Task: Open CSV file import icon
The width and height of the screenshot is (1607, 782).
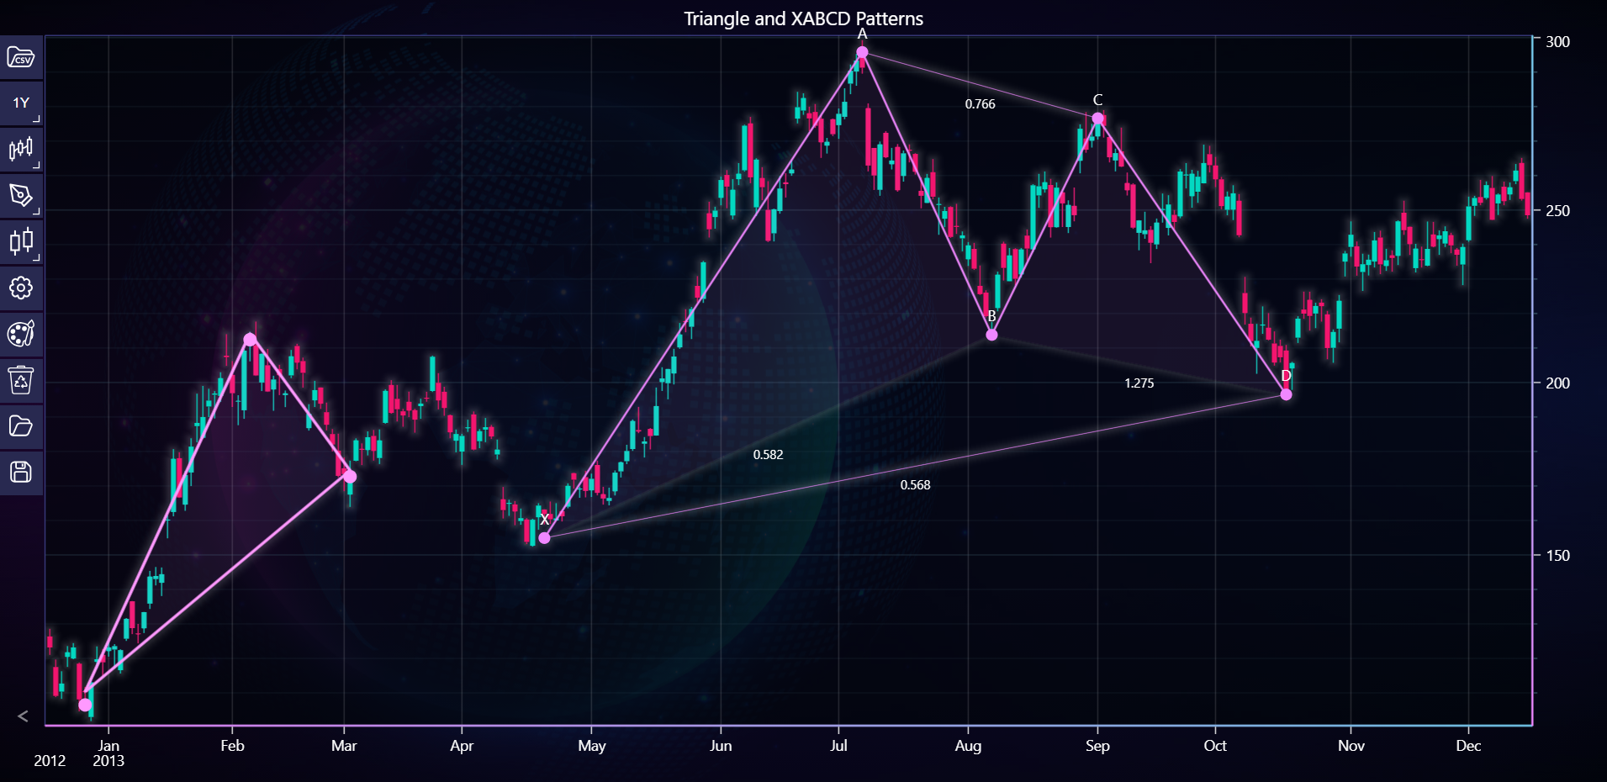Action: click(x=21, y=57)
